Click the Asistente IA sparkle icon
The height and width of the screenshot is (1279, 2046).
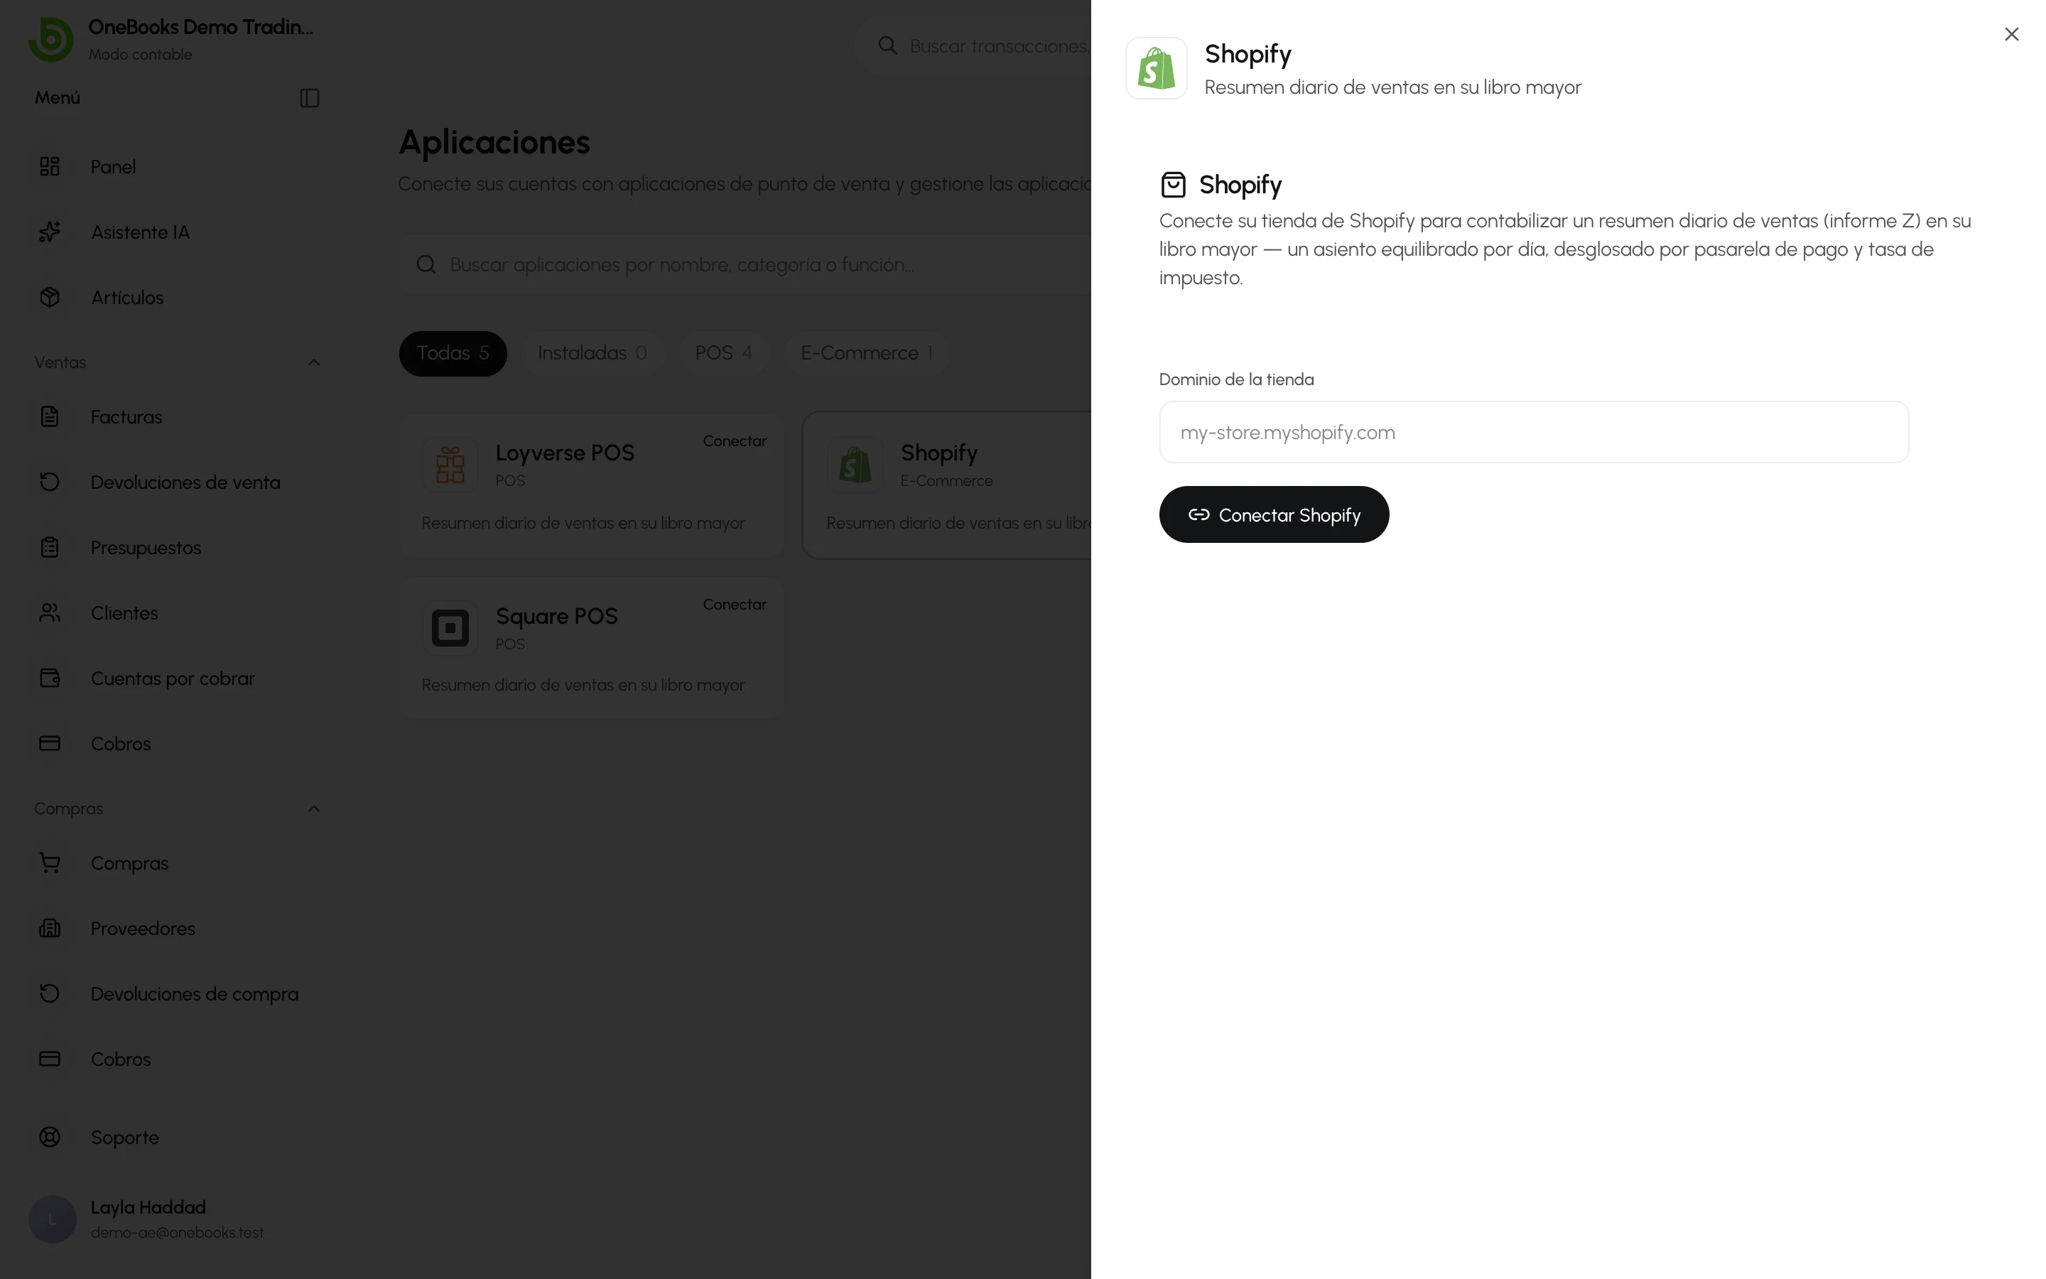tap(50, 232)
